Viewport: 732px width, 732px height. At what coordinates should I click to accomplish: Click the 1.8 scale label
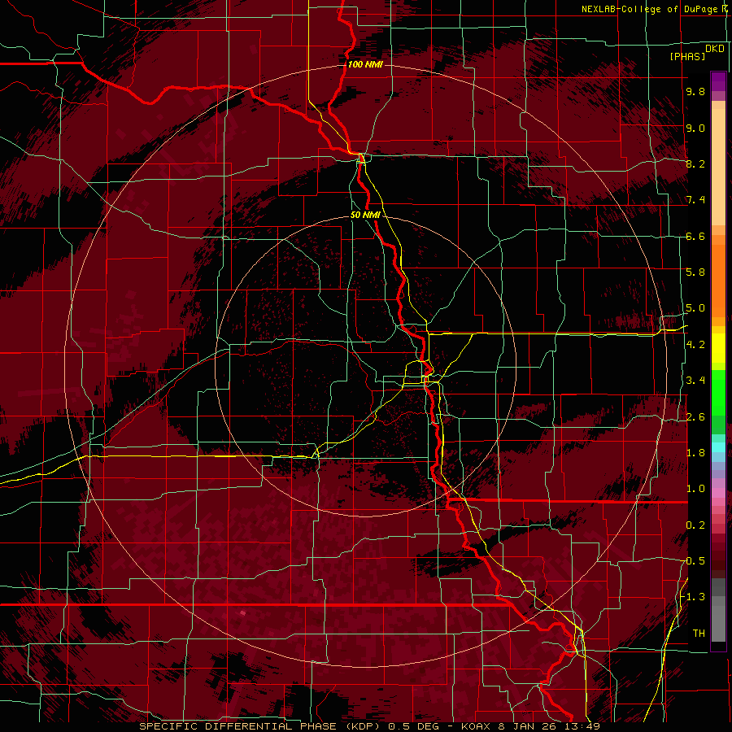[695, 453]
